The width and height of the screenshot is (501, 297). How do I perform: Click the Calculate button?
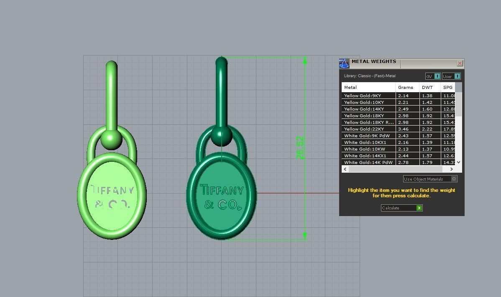pos(401,208)
